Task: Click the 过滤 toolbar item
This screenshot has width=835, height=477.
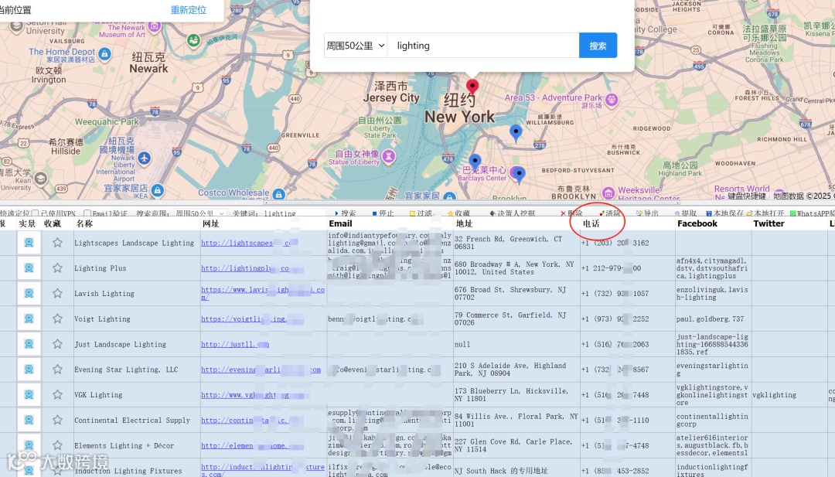Action: click(x=421, y=213)
